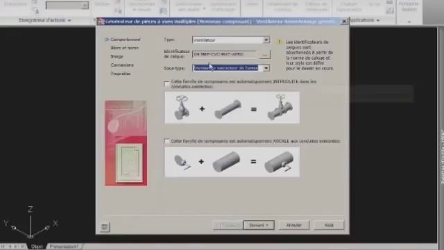444x250 pixels.
Task: Click the valve-inserted-in-pipe illustration
Action: click(x=232, y=108)
